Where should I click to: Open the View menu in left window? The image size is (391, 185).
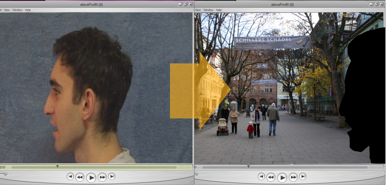pyautogui.click(x=7, y=10)
